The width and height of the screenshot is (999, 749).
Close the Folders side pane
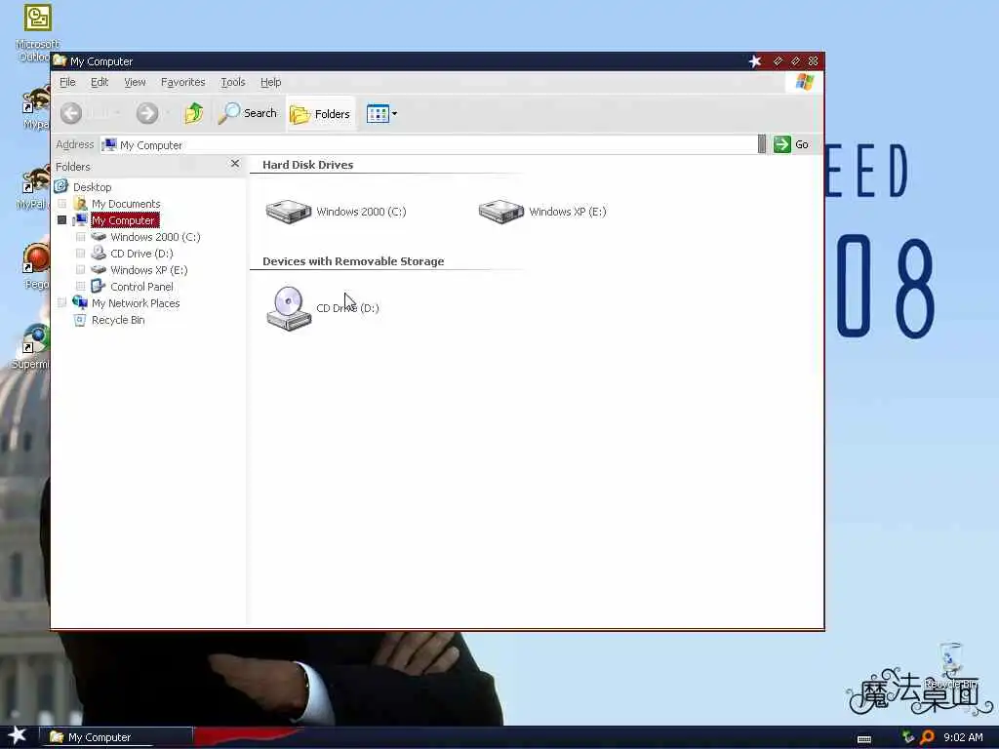click(235, 164)
